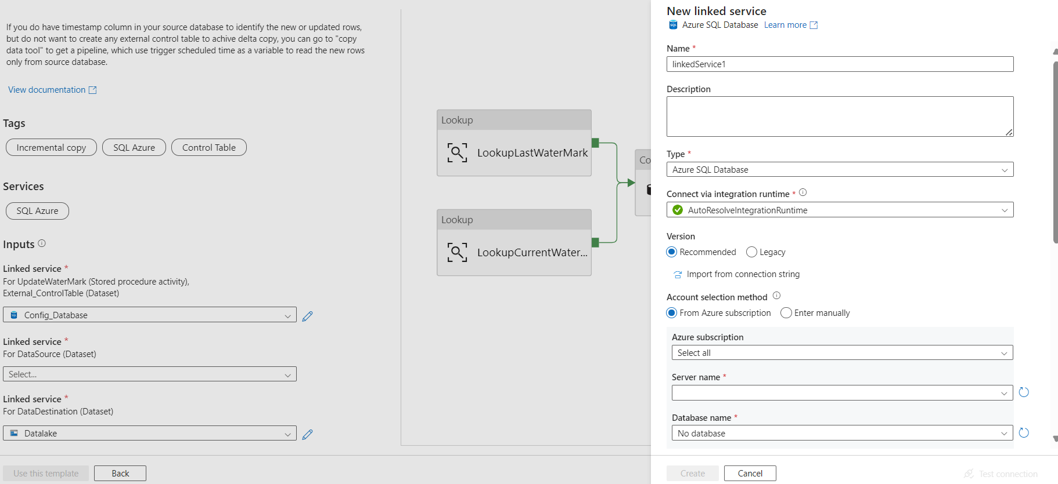Click the Control Table tag
Viewport: 1058px width, 484px height.
coord(209,147)
